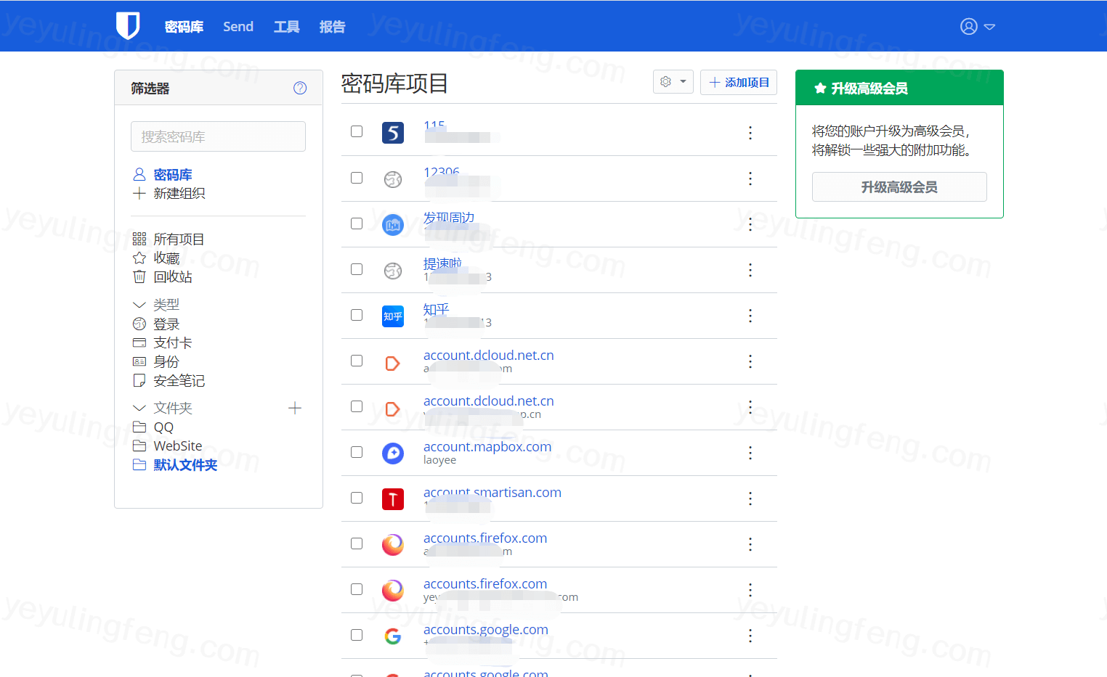
Task: Click the 知乎 item logo icon
Action: click(393, 316)
